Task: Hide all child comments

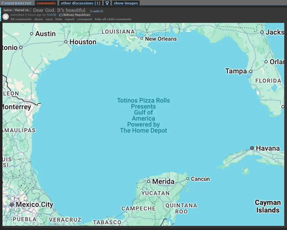Action: [113, 19]
